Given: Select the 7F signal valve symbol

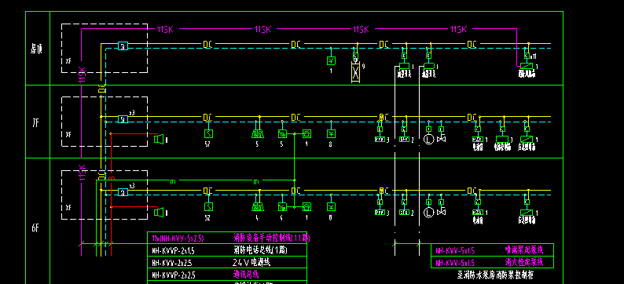Looking at the screenshot, I should (441, 139).
